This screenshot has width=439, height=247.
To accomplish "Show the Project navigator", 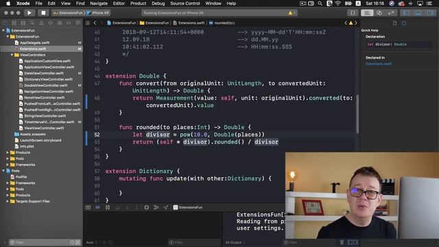I will pos(5,23).
